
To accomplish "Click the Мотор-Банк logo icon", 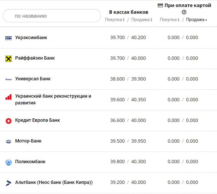I will [9, 142].
